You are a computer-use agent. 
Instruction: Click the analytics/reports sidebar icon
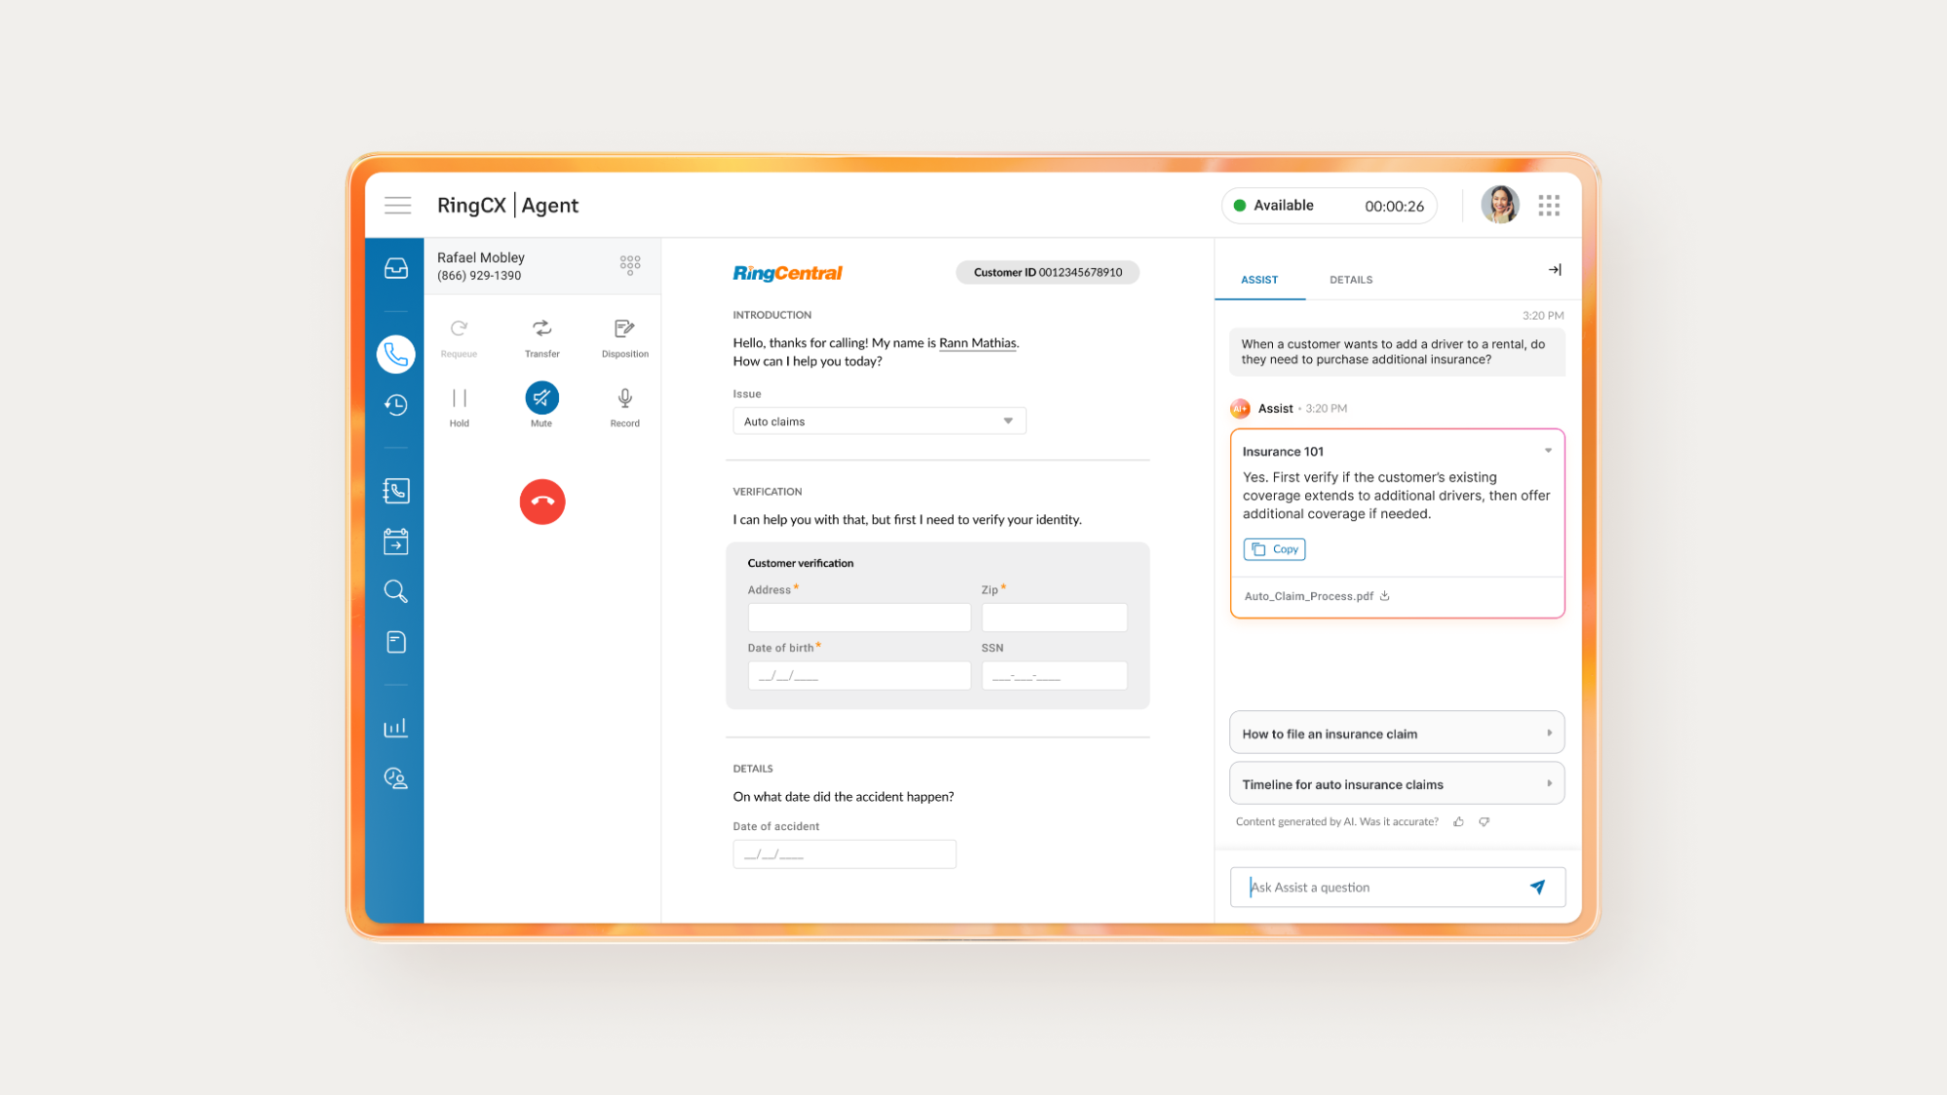pos(395,727)
